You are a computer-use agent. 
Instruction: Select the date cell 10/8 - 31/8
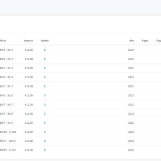pos(6,113)
